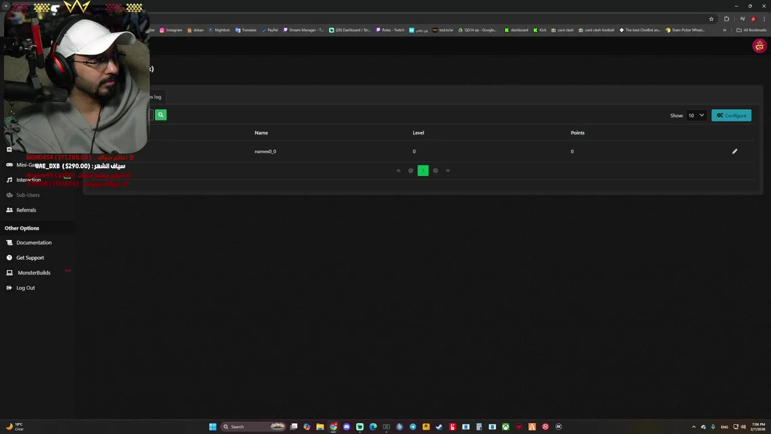Image resolution: width=771 pixels, height=434 pixels.
Task: Click the Log Out arrow icon
Action: (9, 288)
